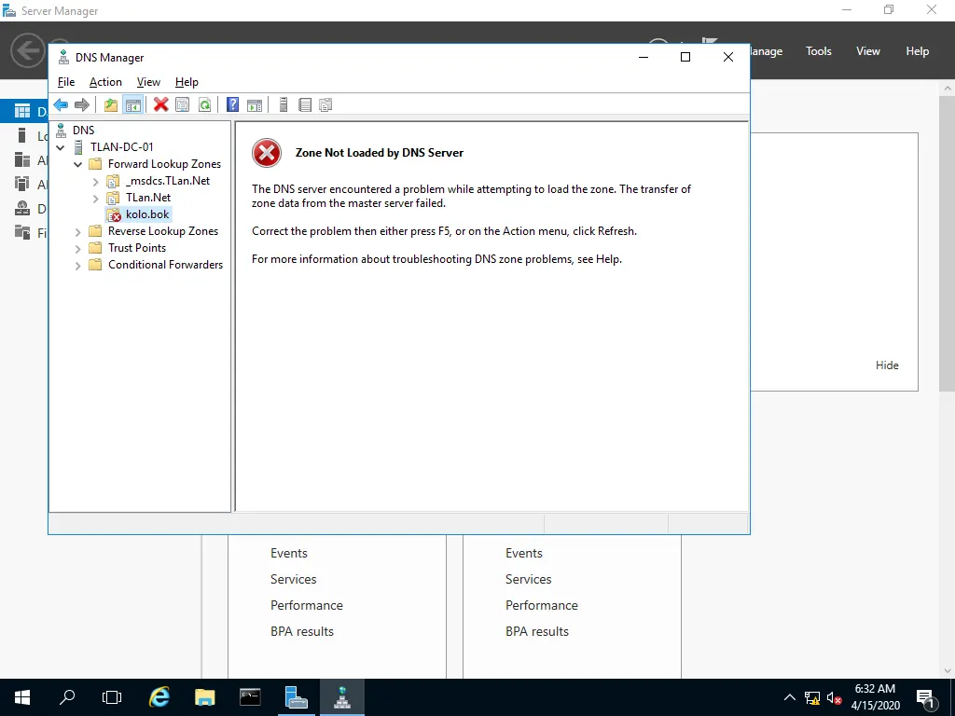
Task: Open Performance in left Server Manager tile
Action: pos(306,605)
